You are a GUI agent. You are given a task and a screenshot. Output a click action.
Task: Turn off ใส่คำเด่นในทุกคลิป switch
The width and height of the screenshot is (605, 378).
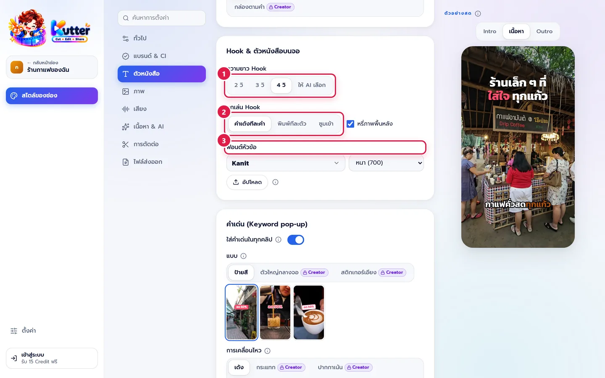coord(295,240)
